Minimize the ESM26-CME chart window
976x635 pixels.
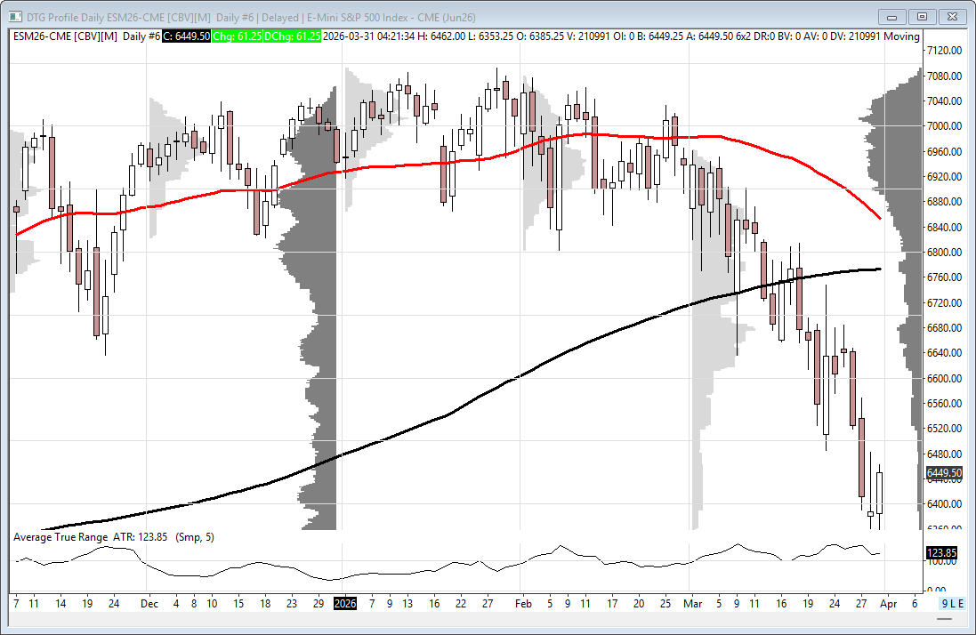(894, 16)
